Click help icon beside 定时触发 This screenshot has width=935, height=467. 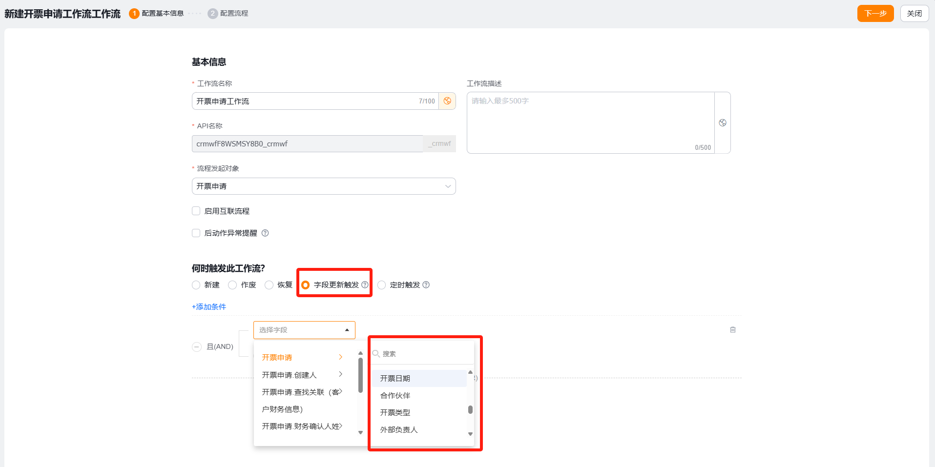(426, 285)
